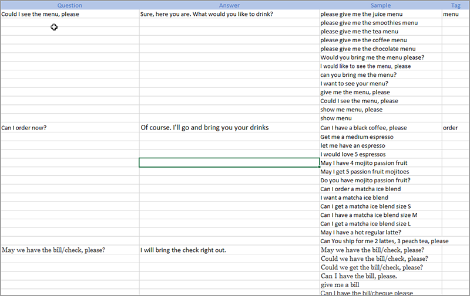Select the Tag column header

[x=456, y=5]
